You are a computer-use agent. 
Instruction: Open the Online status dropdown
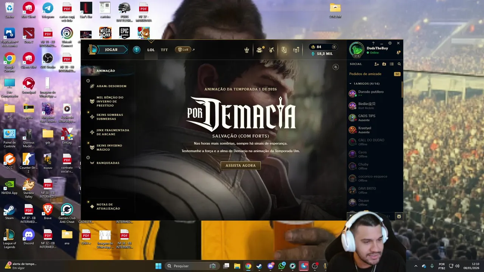372,53
